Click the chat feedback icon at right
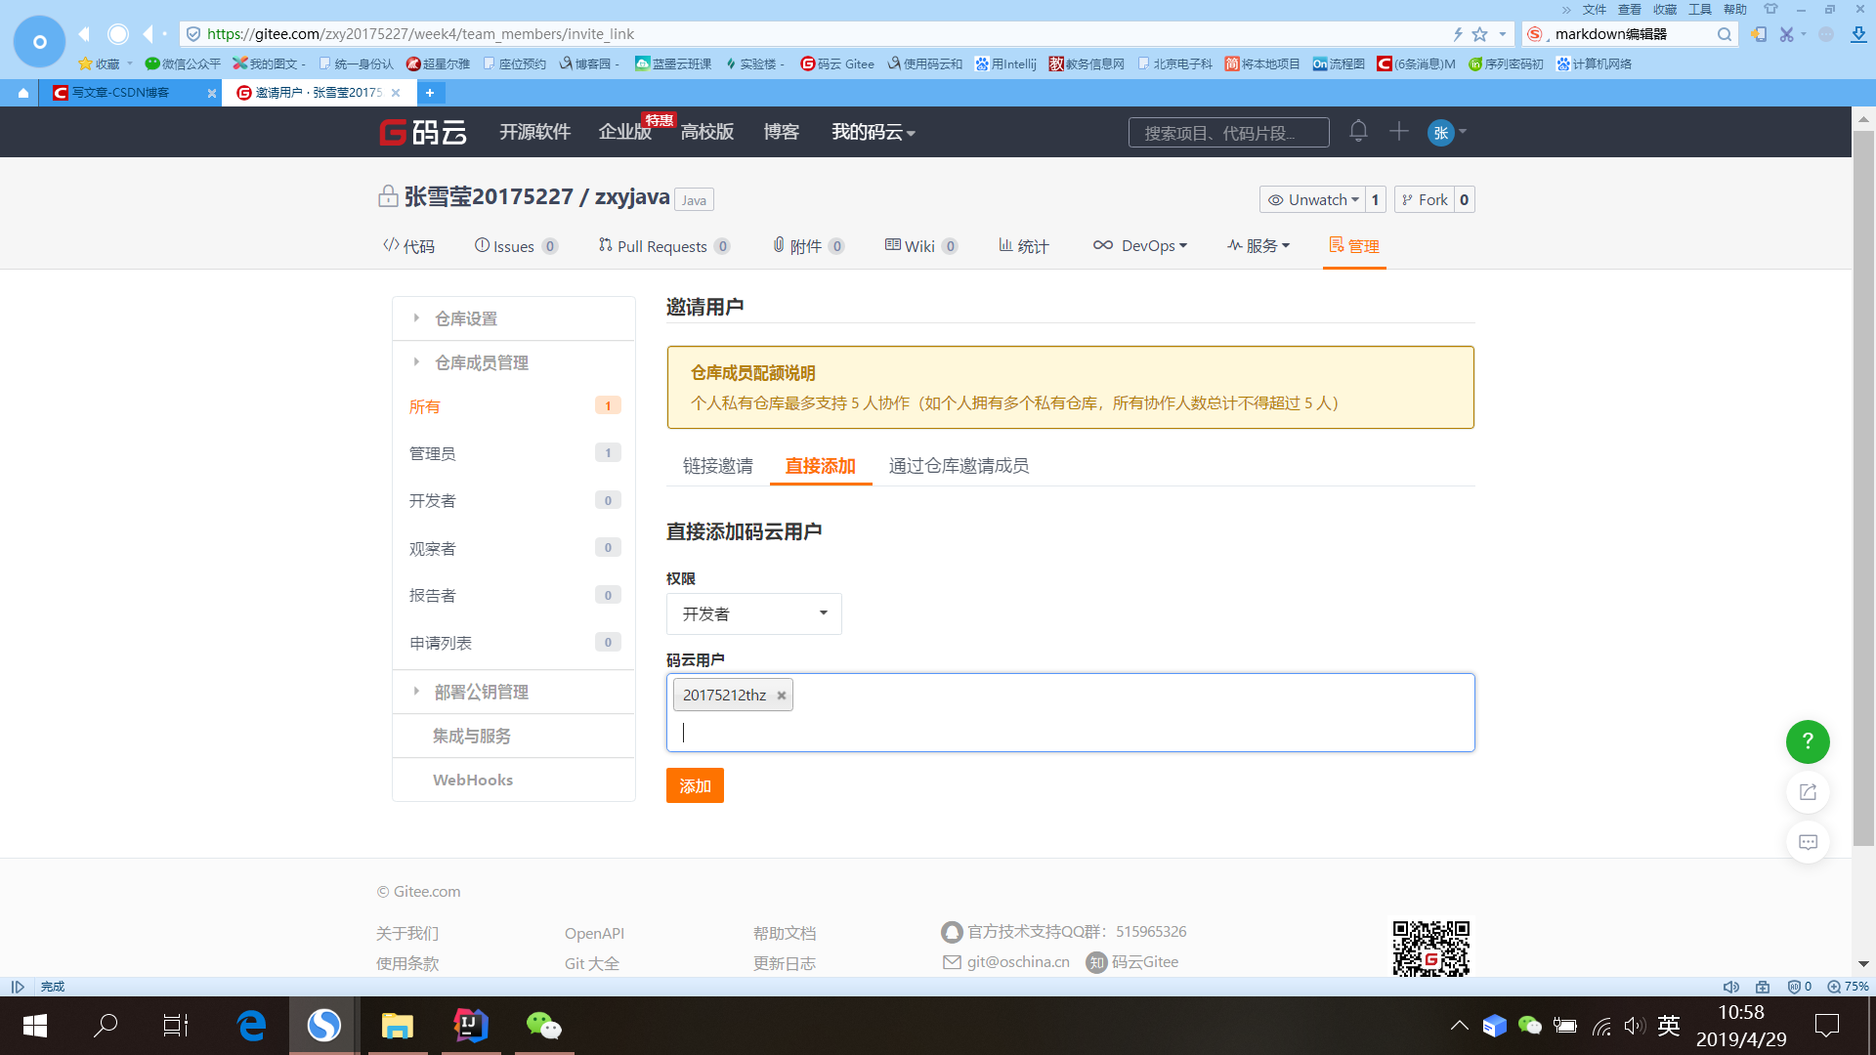This screenshot has width=1876, height=1055. (1807, 842)
